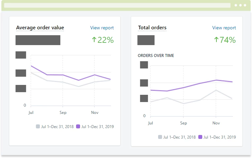
Task: Click the Total orders heading
Action: coord(152,28)
